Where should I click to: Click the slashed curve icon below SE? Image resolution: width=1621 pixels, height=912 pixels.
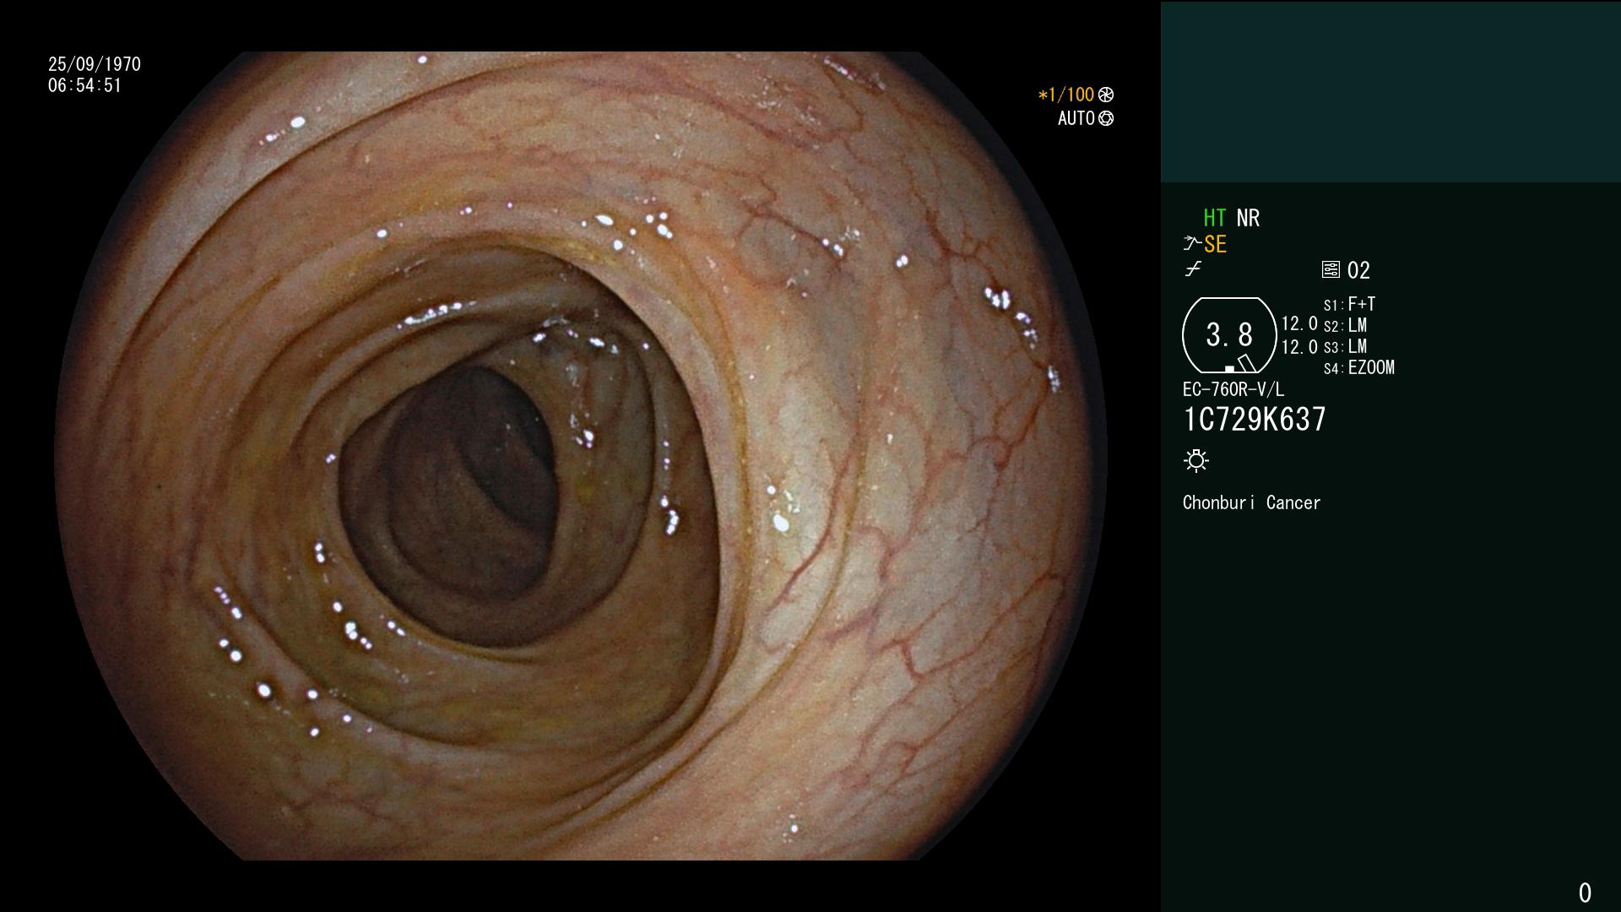[1193, 269]
